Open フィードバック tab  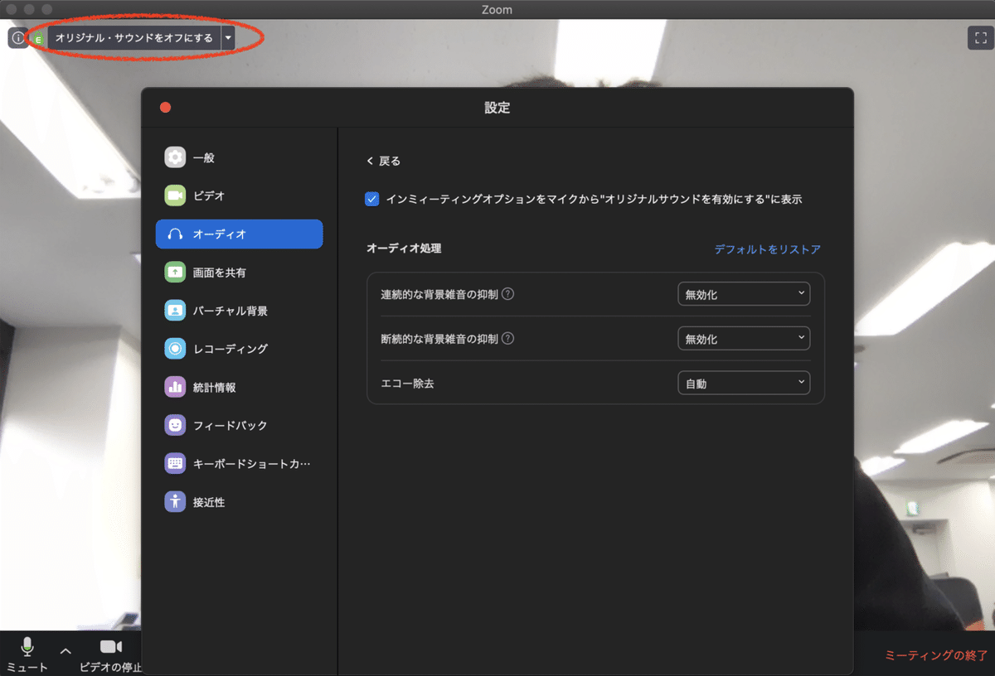click(240, 425)
